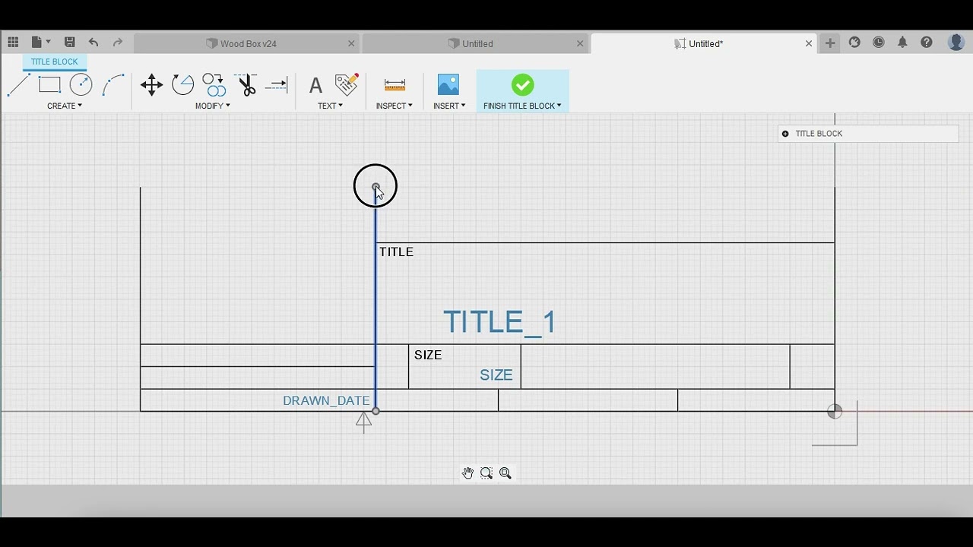The width and height of the screenshot is (973, 547).
Task: Select the Pan hand tool
Action: [467, 473]
